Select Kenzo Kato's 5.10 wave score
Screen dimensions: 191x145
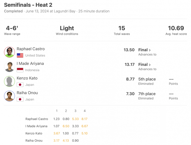(84, 133)
